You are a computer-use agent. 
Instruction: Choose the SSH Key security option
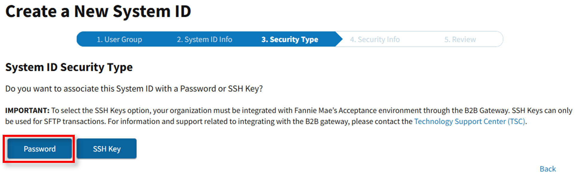coord(106,149)
